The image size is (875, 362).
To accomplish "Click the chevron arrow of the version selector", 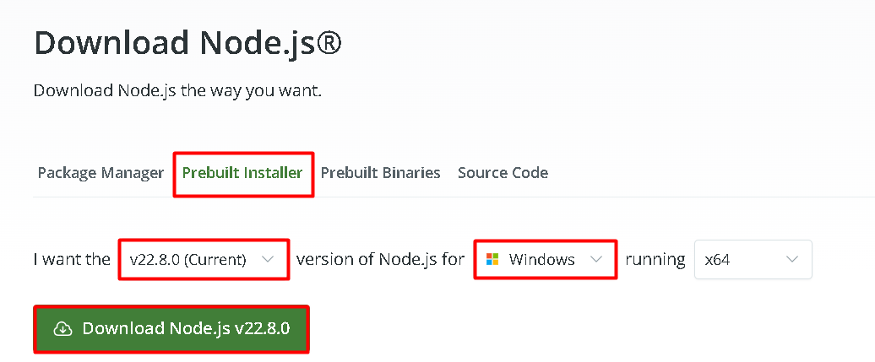I will [x=268, y=260].
